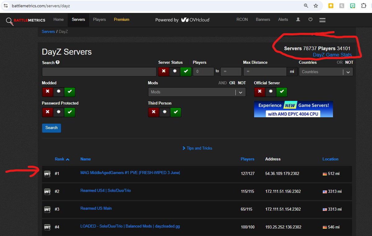Click the maximum Players input field

[231, 72]
